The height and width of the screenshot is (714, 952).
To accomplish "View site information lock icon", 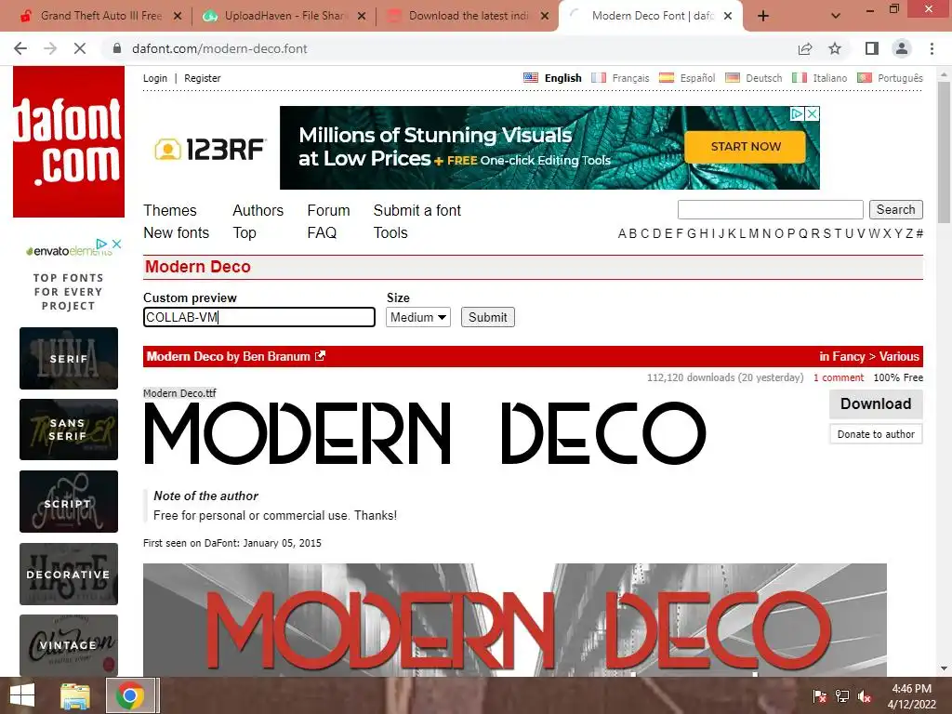I will point(117,48).
